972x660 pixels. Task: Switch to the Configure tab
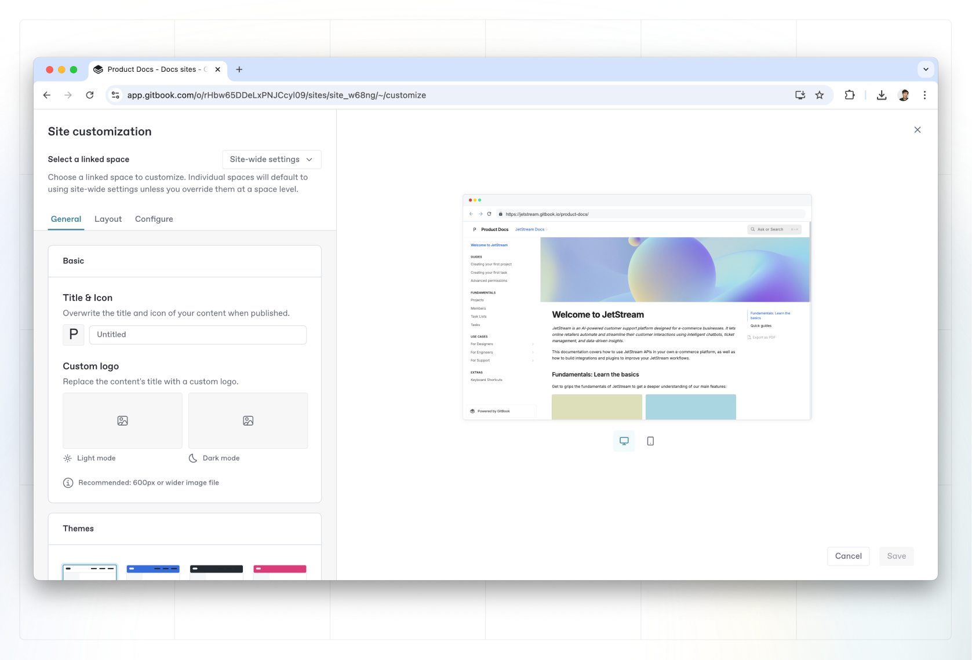point(154,219)
